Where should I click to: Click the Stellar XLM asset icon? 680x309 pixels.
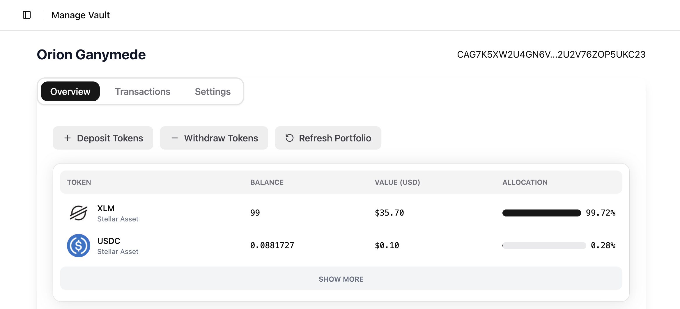pos(78,213)
